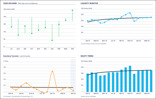Click the LIQUIDITY MONITOR heading
Viewport: 156px width, 99px height.
[89, 3]
